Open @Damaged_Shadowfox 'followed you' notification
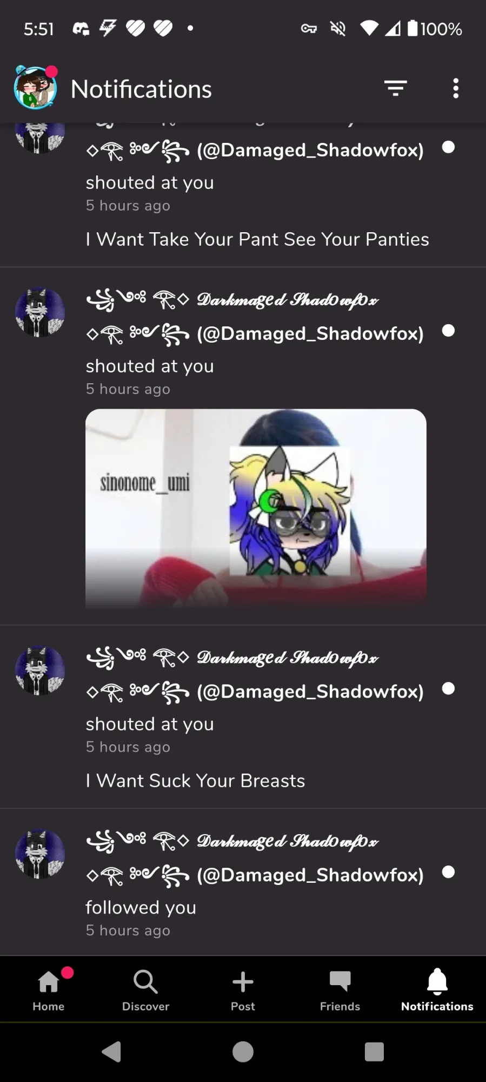 pyautogui.click(x=243, y=882)
